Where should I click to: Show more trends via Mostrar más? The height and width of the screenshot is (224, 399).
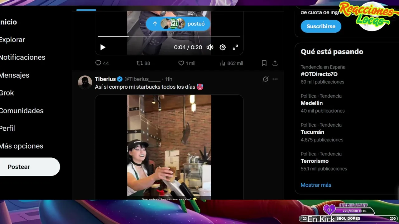316,185
